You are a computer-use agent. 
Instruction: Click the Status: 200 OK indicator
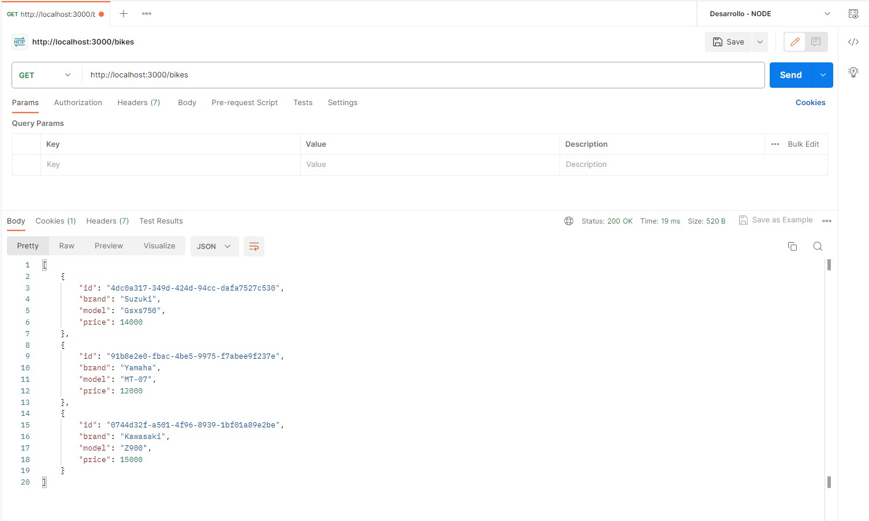pos(607,221)
